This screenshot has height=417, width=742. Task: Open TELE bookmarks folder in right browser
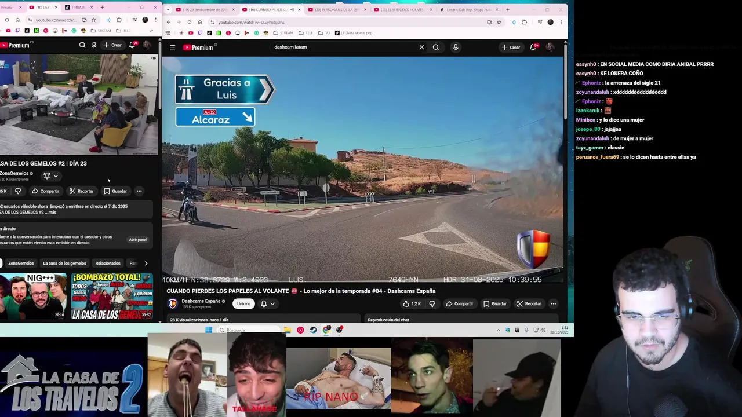[306, 33]
